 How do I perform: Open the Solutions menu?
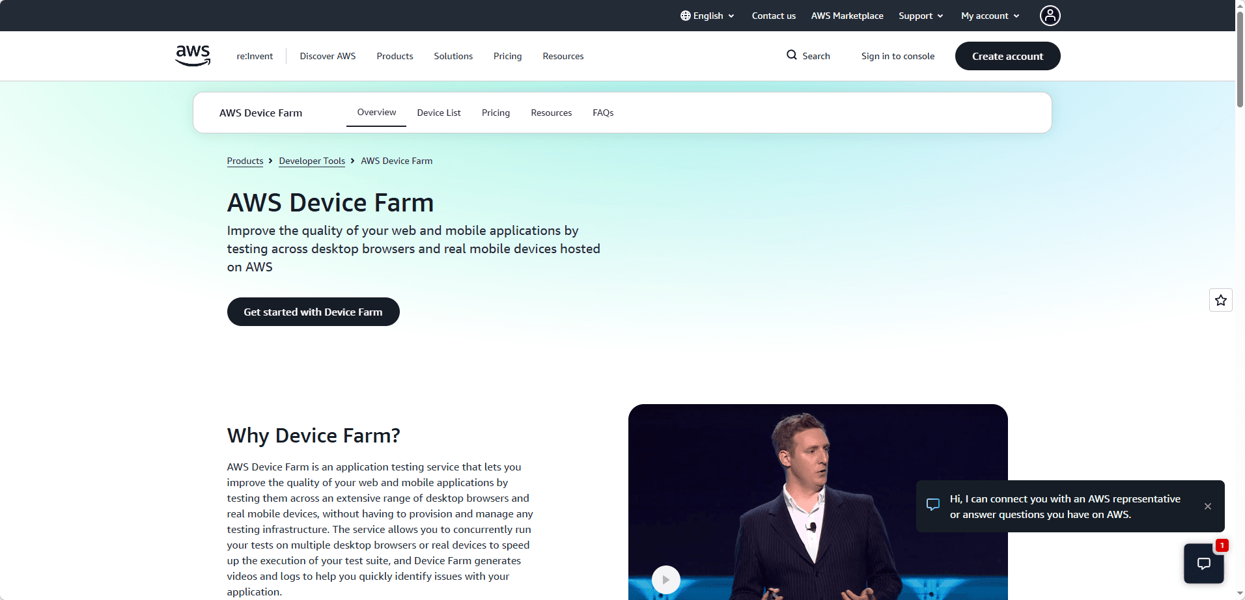click(x=453, y=56)
